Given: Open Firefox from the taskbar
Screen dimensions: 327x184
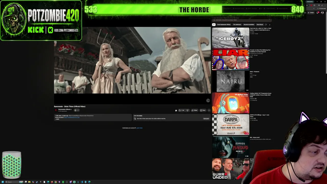Looking at the screenshot, I should coord(52,182).
